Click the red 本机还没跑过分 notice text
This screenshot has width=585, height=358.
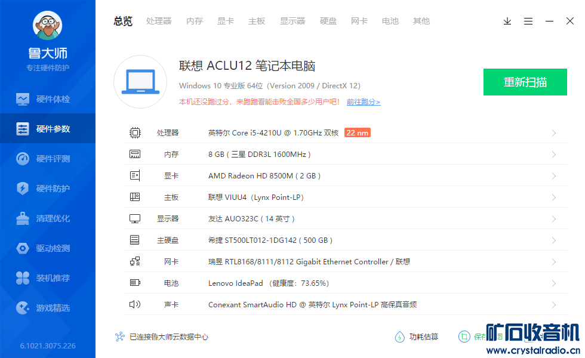click(x=259, y=102)
